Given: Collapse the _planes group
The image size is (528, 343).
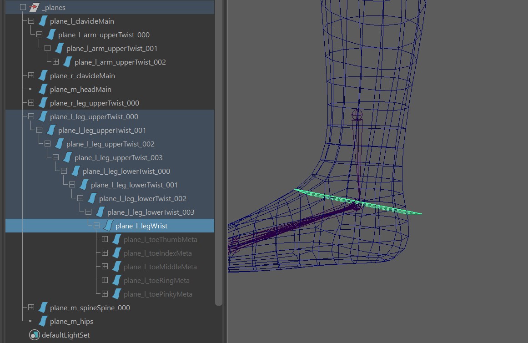Looking at the screenshot, I should pos(23,7).
